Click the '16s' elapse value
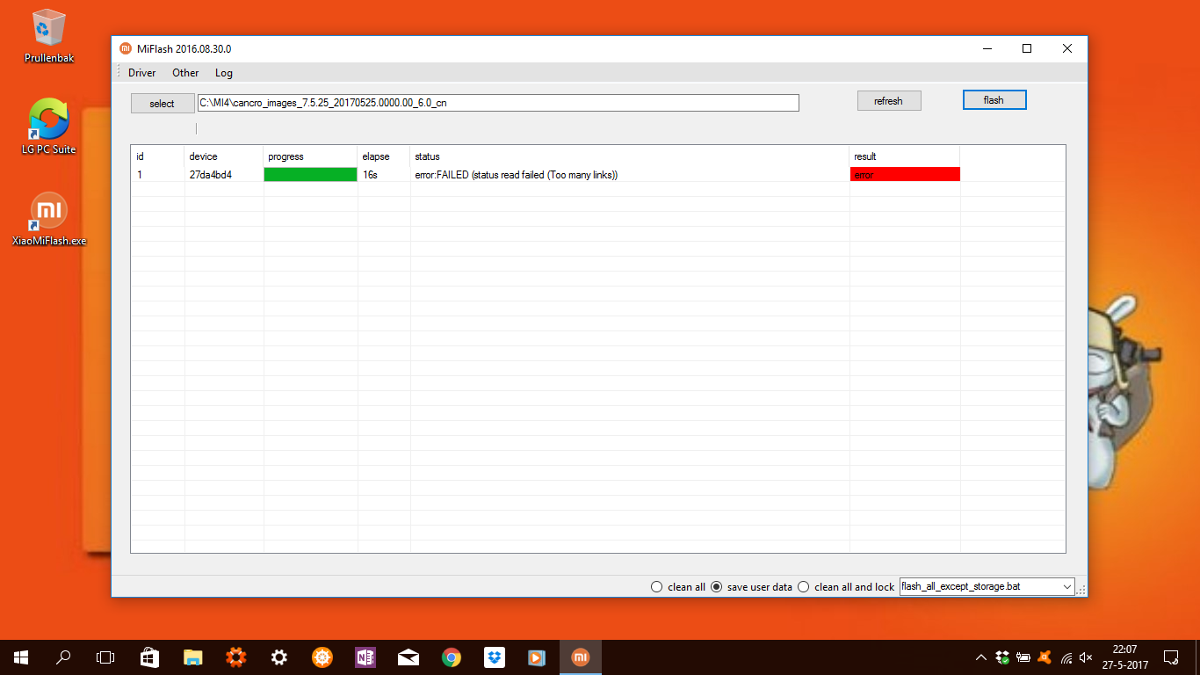 (x=370, y=175)
